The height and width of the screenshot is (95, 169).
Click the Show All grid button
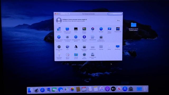[68, 14]
